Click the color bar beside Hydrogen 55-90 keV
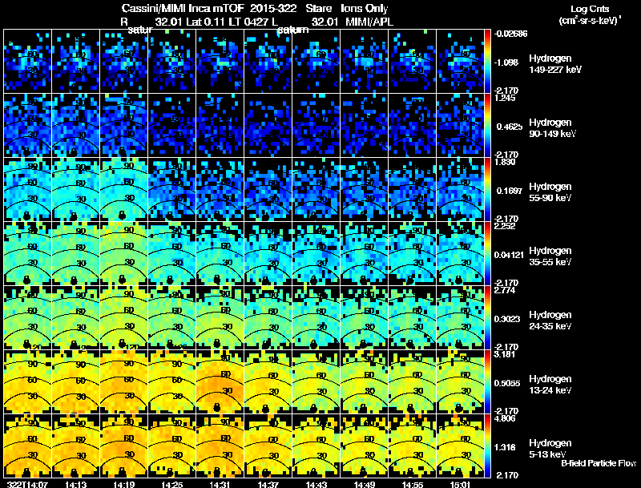Image resolution: width=641 pixels, height=488 pixels. coord(487,189)
